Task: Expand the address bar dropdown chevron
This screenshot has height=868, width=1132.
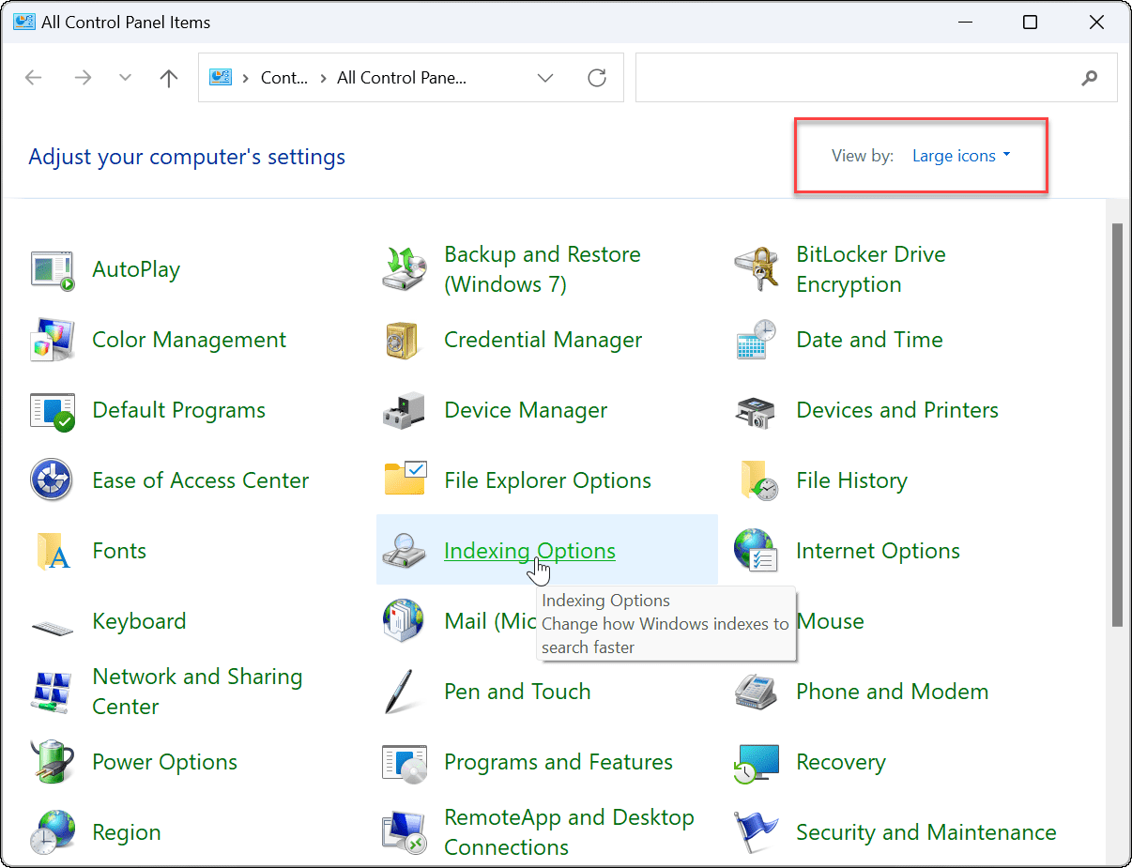Action: click(x=545, y=77)
